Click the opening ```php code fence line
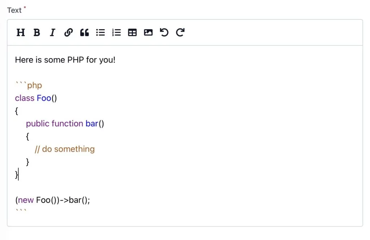This screenshot has width=370, height=240. [x=29, y=85]
